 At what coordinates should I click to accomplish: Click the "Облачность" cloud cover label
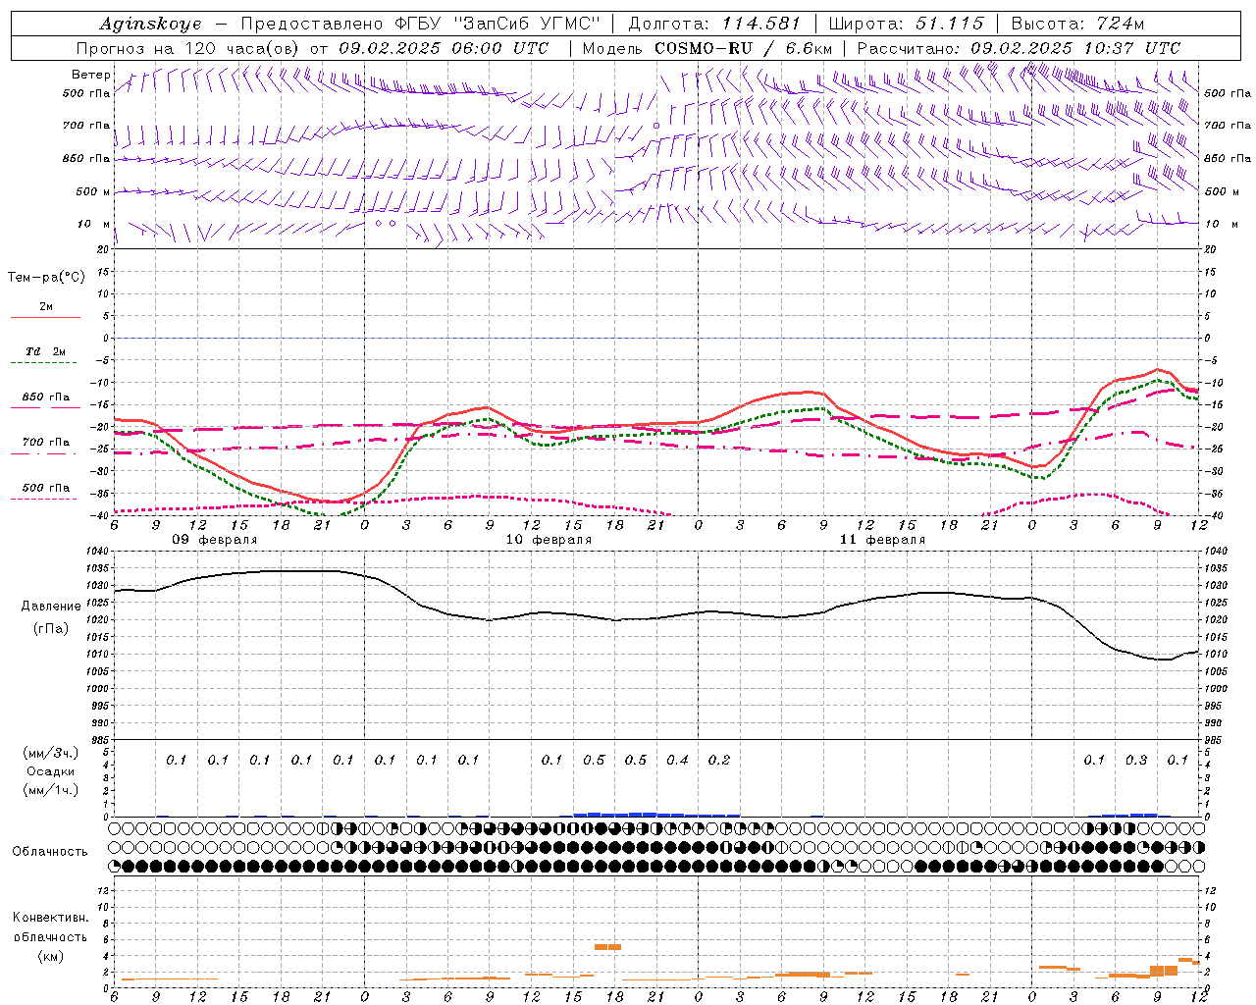[50, 852]
